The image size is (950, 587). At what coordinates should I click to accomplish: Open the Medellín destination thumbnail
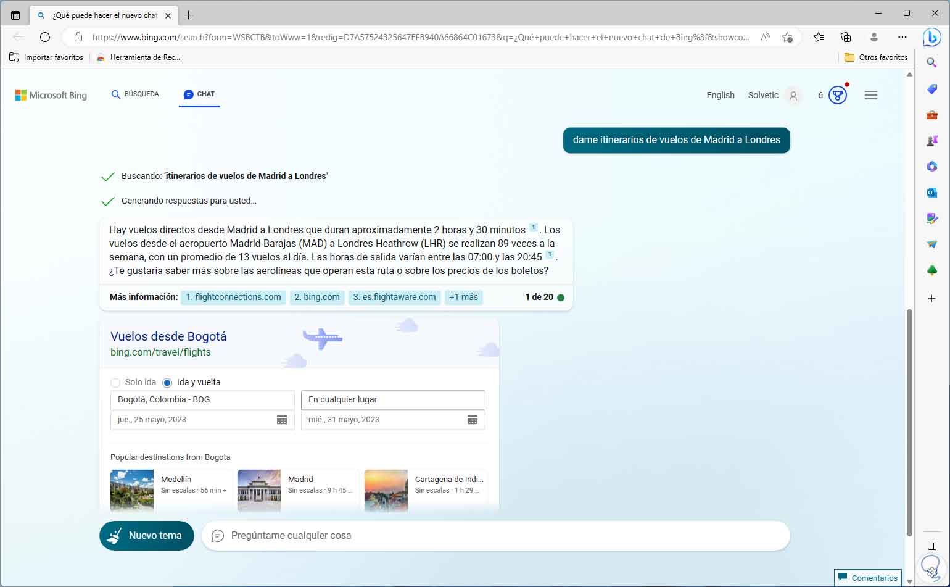coord(132,491)
